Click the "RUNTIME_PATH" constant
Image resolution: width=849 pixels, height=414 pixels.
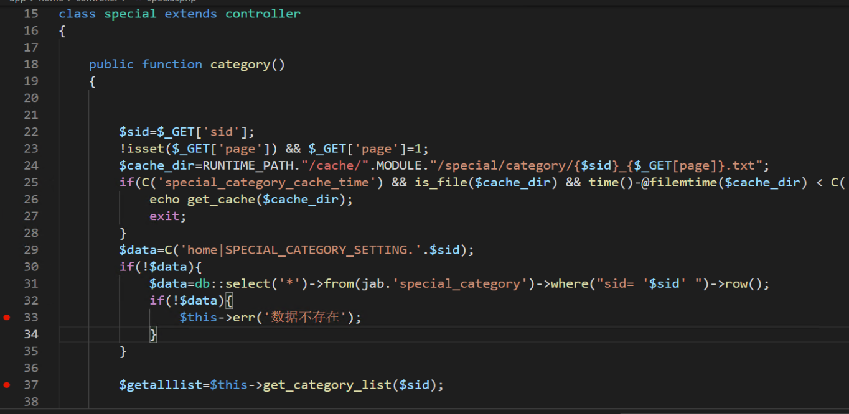pyautogui.click(x=248, y=165)
